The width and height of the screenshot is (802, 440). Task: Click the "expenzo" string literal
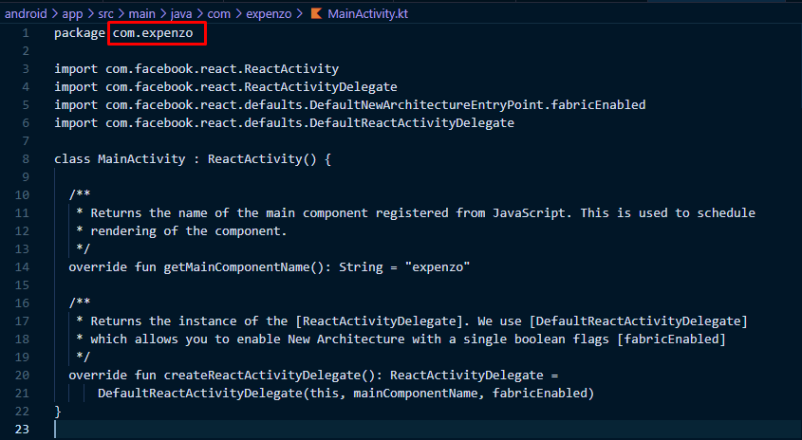click(438, 266)
